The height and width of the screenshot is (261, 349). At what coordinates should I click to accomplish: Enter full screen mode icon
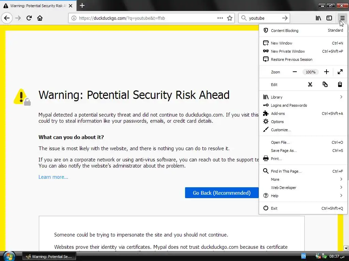tap(340, 72)
